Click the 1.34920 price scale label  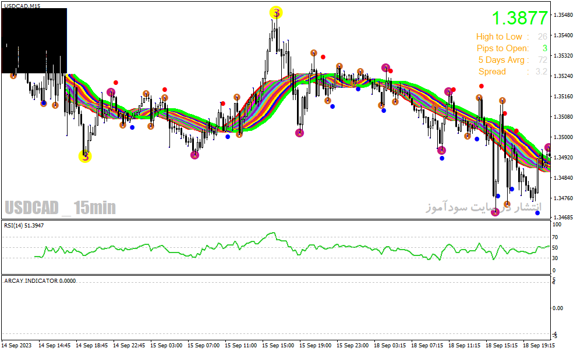tap(564, 158)
